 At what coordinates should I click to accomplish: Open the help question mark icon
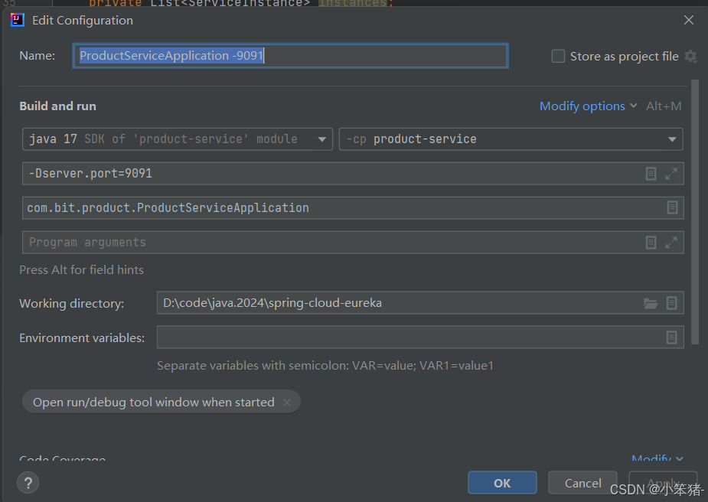28,483
